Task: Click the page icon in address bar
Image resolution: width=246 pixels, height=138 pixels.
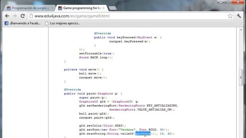Action: (x=31, y=16)
